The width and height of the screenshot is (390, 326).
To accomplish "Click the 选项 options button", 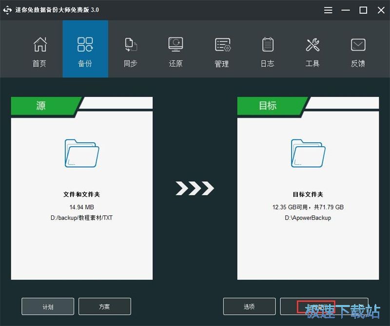I will 249,307.
